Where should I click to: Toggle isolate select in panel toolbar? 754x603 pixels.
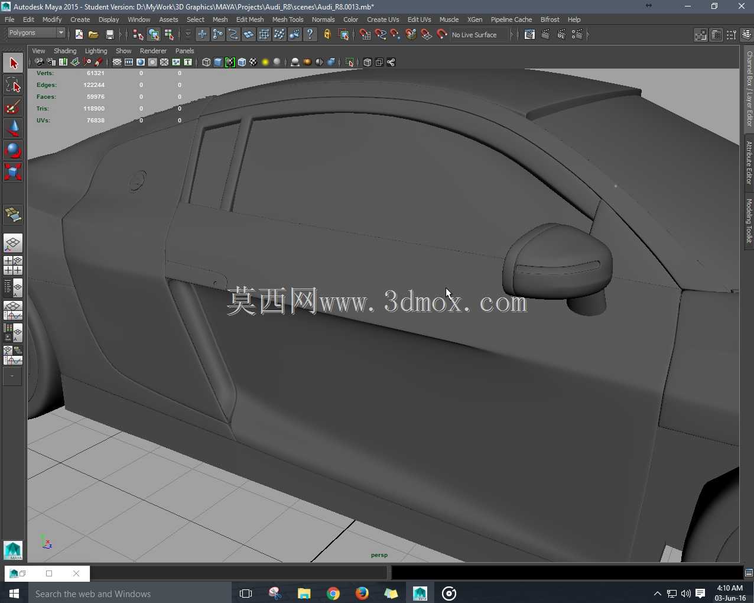tap(349, 62)
